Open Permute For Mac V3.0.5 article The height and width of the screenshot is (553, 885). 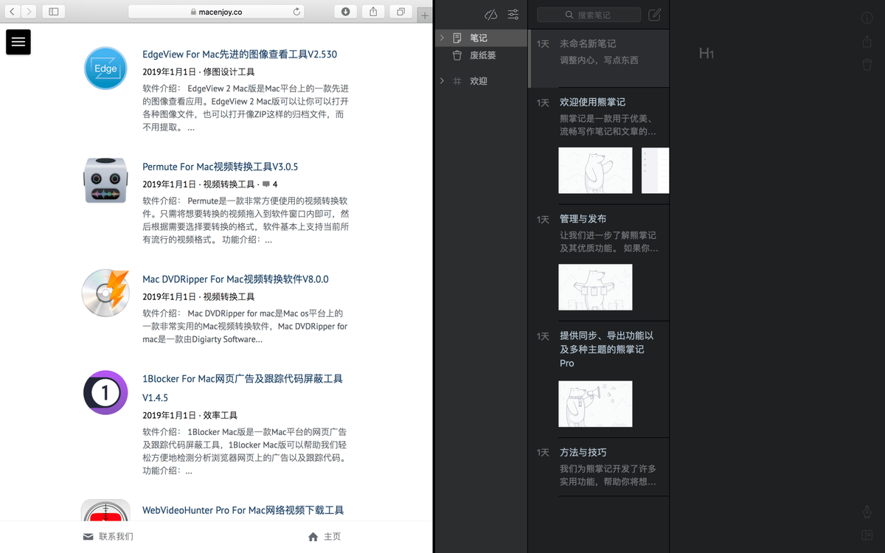pos(220,167)
